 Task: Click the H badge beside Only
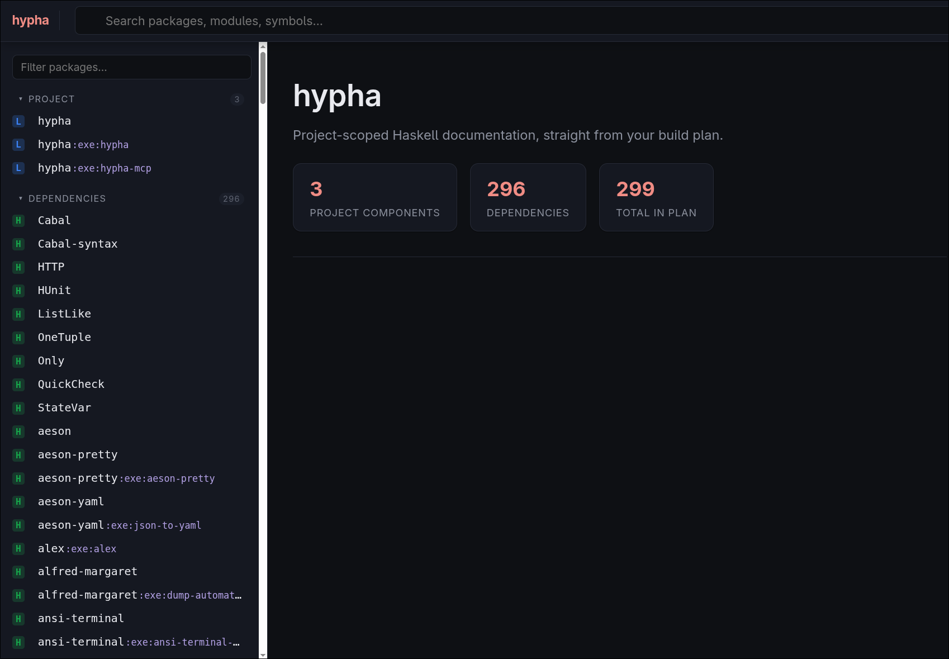point(18,361)
